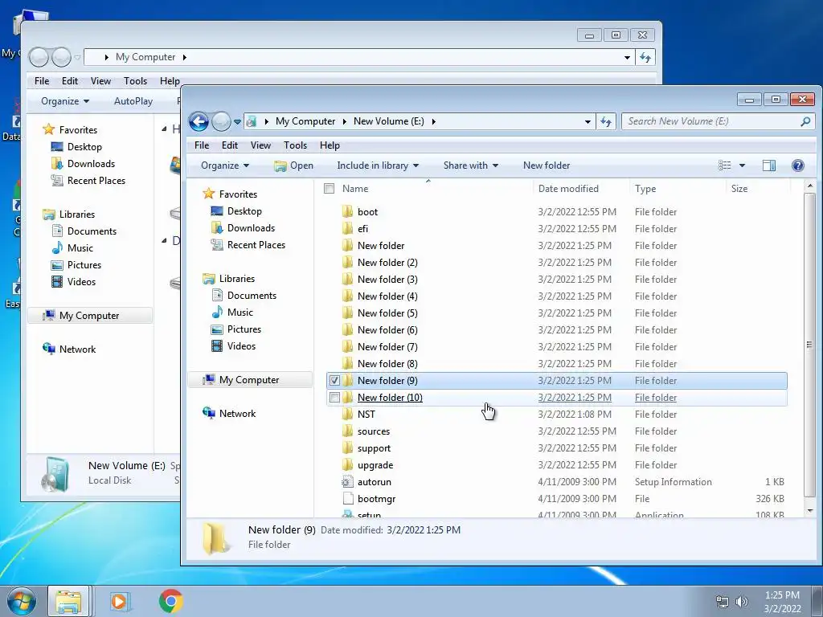This screenshot has width=823, height=617.
Task: Select the autorun setup information icon
Action: [347, 482]
